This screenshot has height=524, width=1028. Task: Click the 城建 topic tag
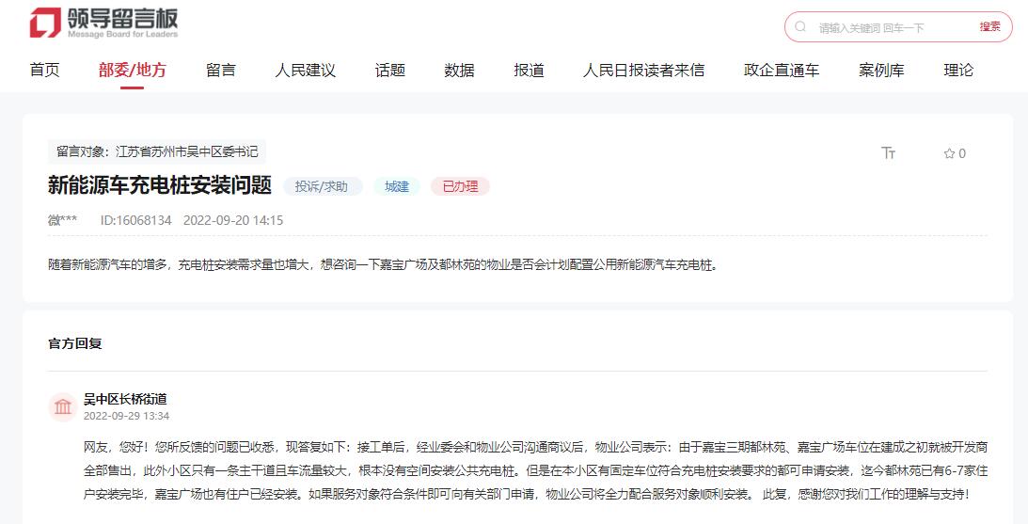tap(397, 186)
